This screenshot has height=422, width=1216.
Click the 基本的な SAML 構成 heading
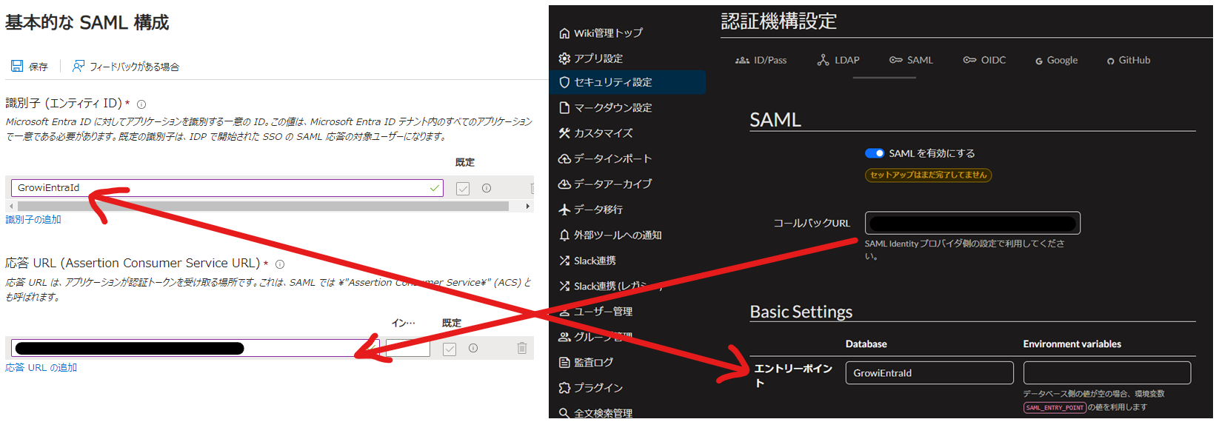coord(87,23)
